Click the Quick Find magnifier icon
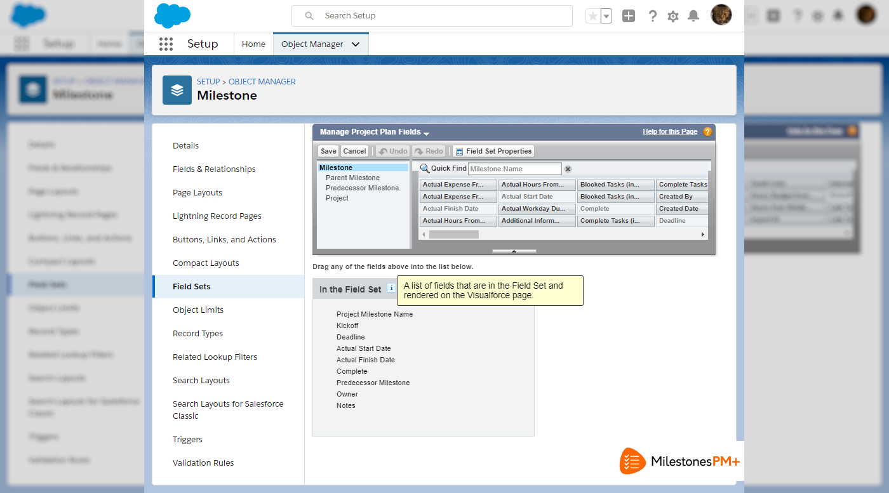The width and height of the screenshot is (889, 493). click(425, 168)
